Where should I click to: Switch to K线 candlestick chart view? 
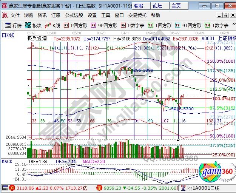coord(52,25)
